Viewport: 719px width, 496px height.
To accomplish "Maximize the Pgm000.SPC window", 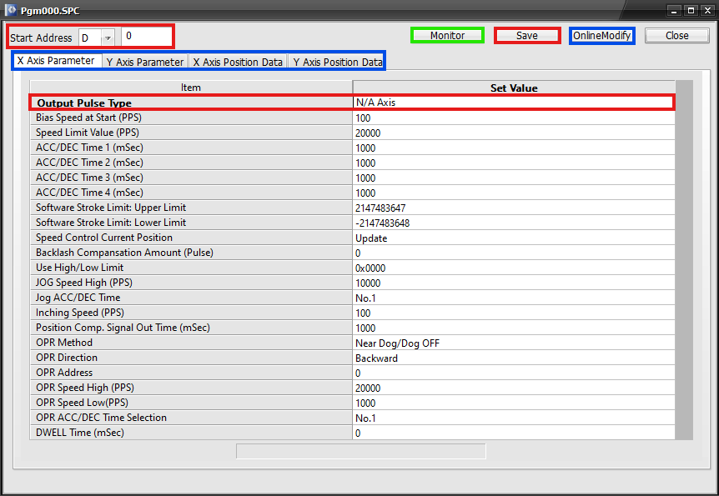I will click(x=691, y=10).
